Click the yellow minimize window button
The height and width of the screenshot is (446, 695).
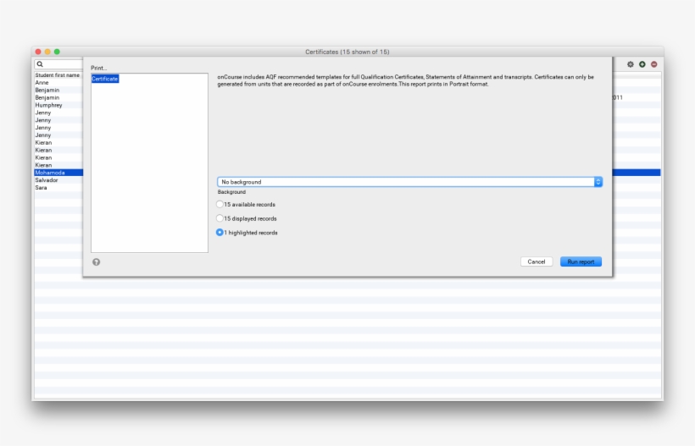tap(47, 52)
